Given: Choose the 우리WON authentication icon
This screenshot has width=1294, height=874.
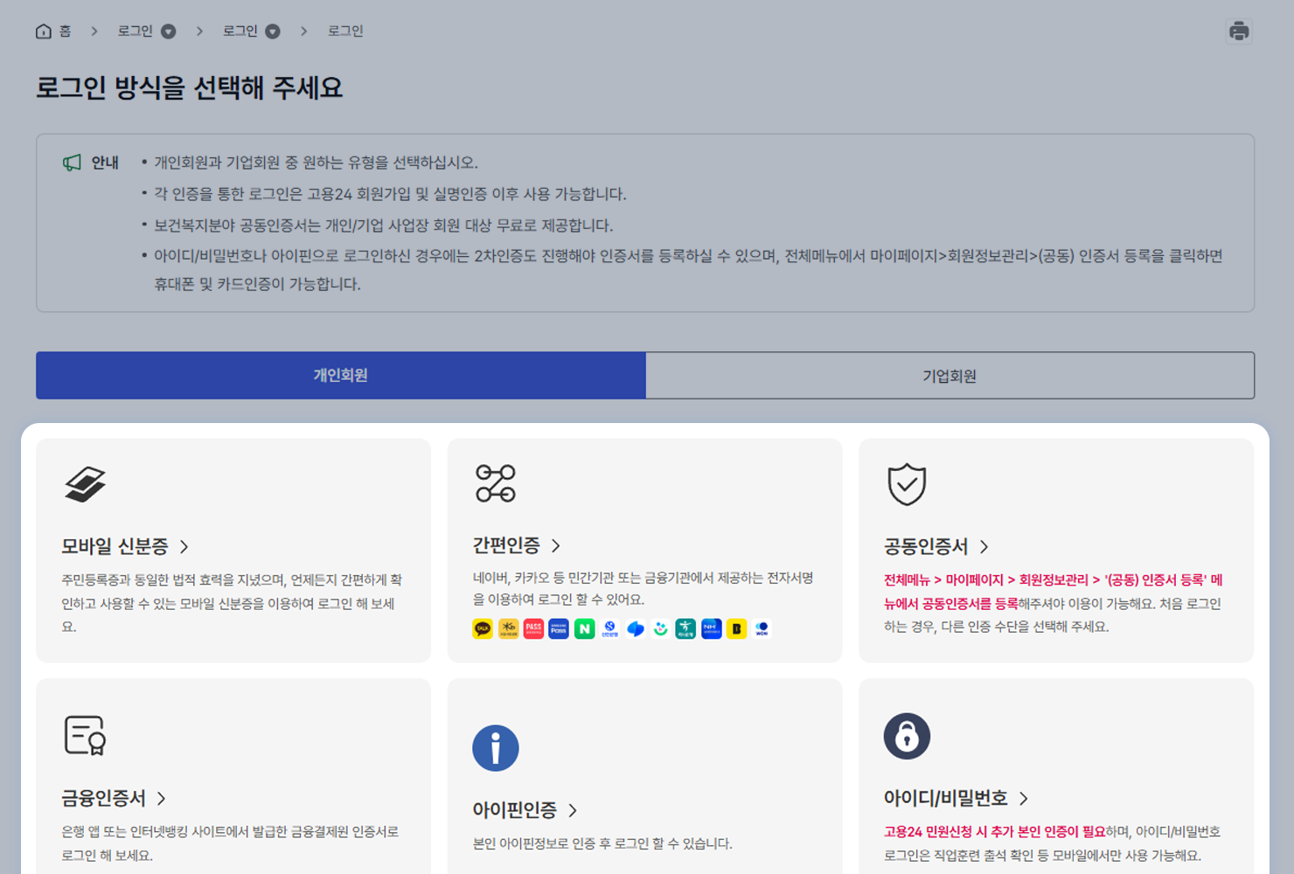Looking at the screenshot, I should 760,628.
